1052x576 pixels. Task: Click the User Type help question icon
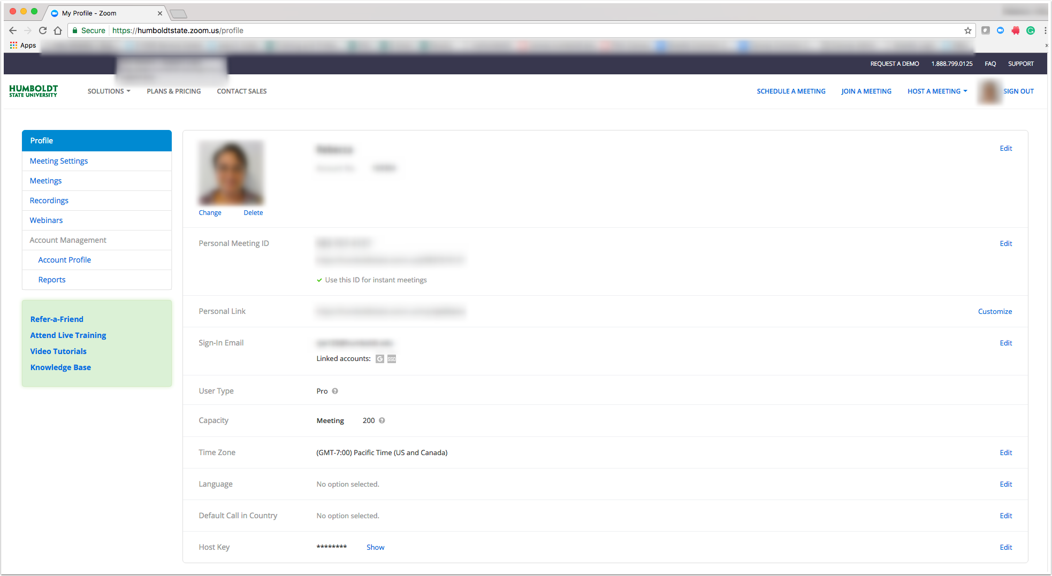(335, 391)
